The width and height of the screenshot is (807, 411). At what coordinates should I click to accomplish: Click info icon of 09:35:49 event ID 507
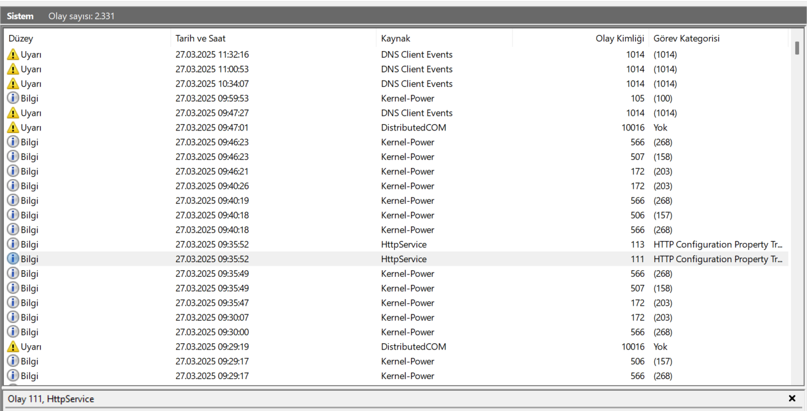click(13, 289)
